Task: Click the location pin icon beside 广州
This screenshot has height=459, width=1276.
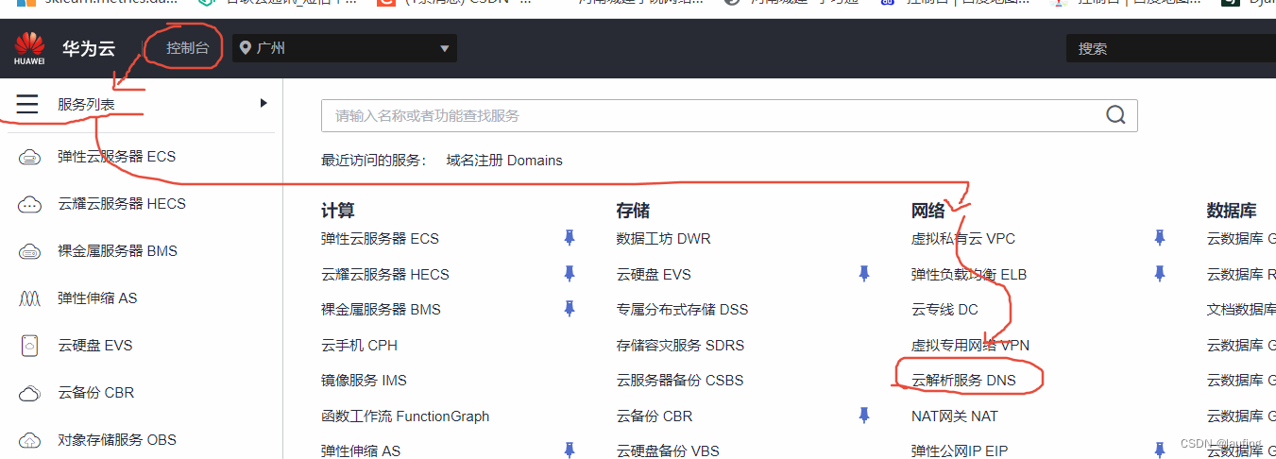Action: (x=246, y=48)
